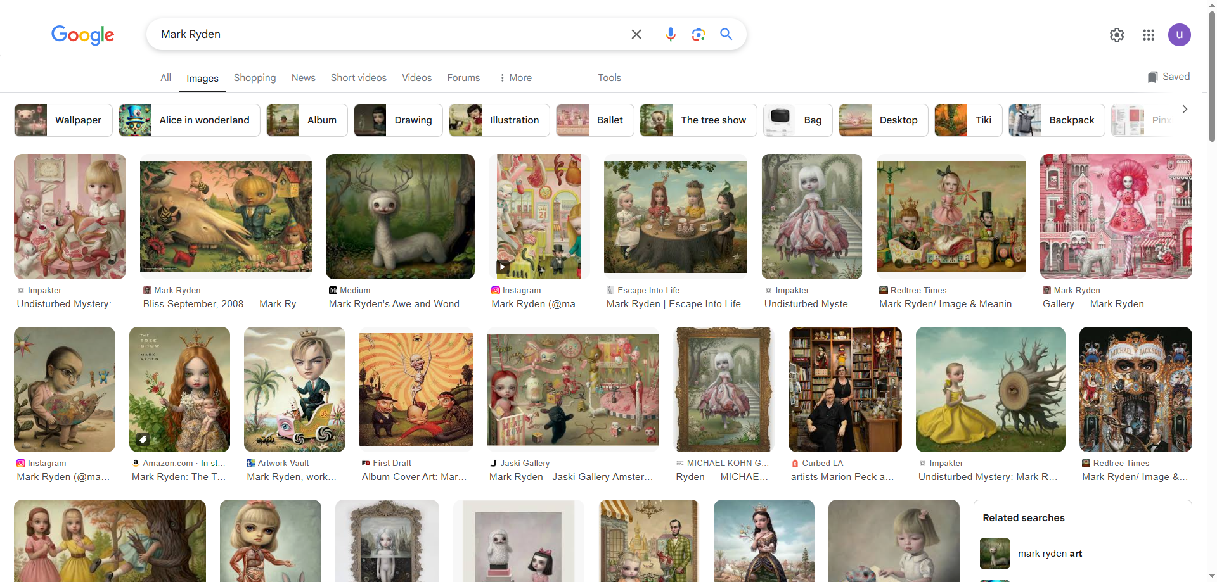
Task: Start voice search with the microphone icon
Action: click(671, 34)
